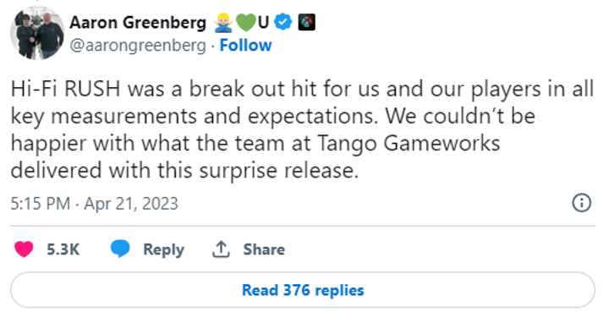Click the Read 376 replies button
This screenshot has width=609, height=317.
point(303,290)
